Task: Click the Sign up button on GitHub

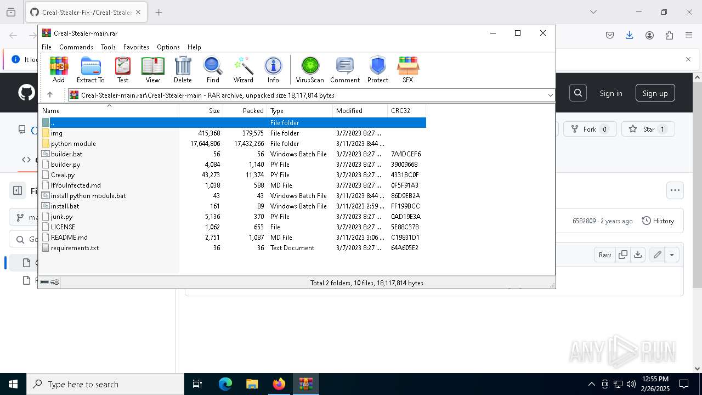Action: (655, 93)
